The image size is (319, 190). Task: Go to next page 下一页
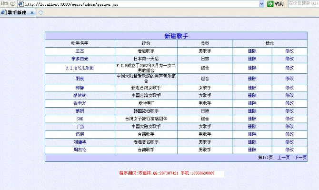[300, 158]
